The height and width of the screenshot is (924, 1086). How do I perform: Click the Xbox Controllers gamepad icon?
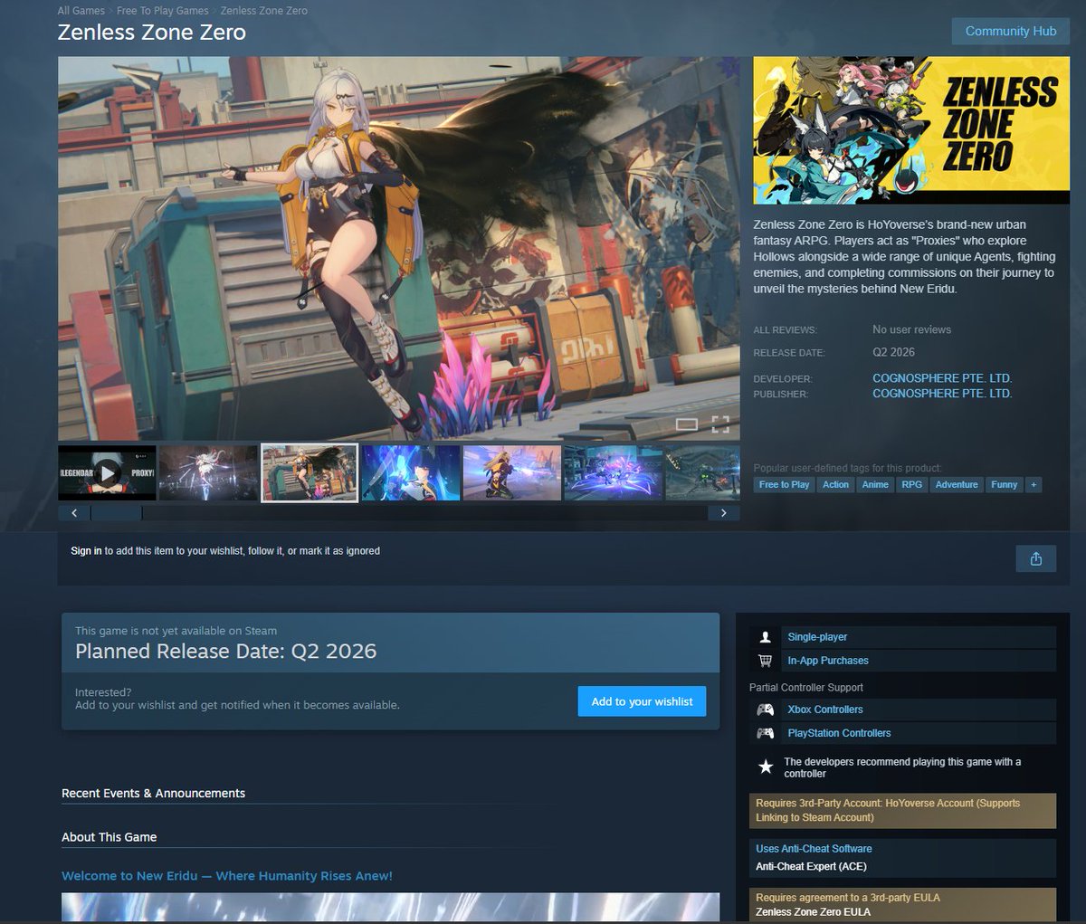pos(766,710)
